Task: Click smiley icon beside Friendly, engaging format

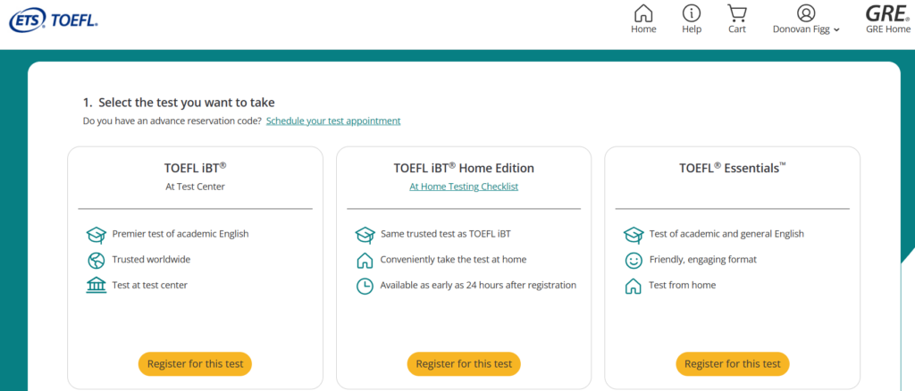Action: pos(634,261)
